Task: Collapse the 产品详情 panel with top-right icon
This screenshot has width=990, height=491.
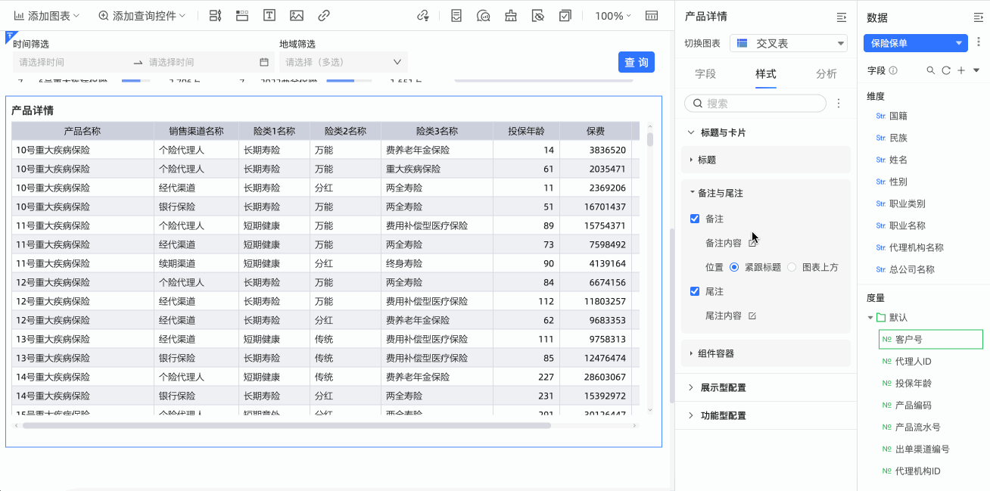Action: [x=841, y=17]
